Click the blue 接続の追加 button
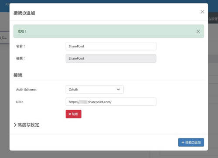The height and width of the screenshot is (158, 218). click(x=191, y=142)
